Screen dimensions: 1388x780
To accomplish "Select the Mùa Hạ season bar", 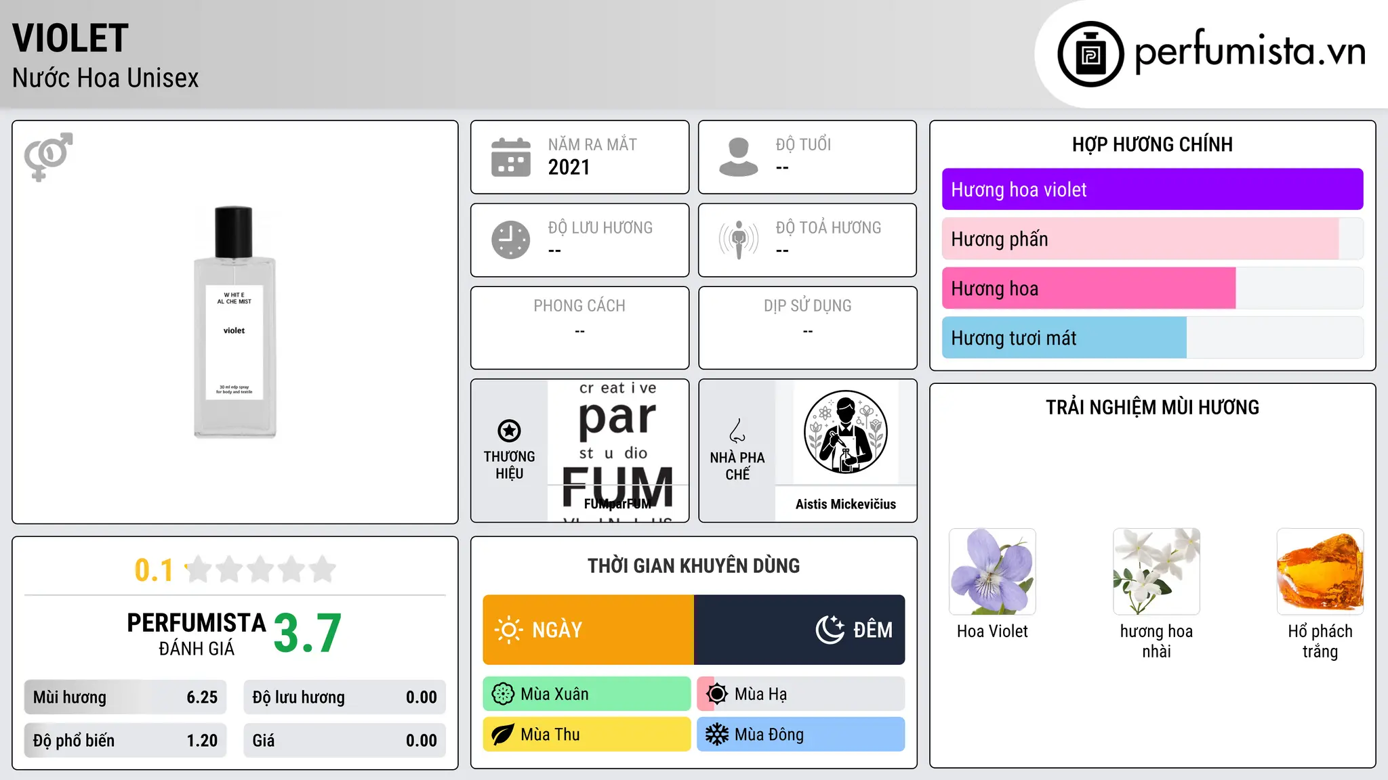I will pos(801,694).
